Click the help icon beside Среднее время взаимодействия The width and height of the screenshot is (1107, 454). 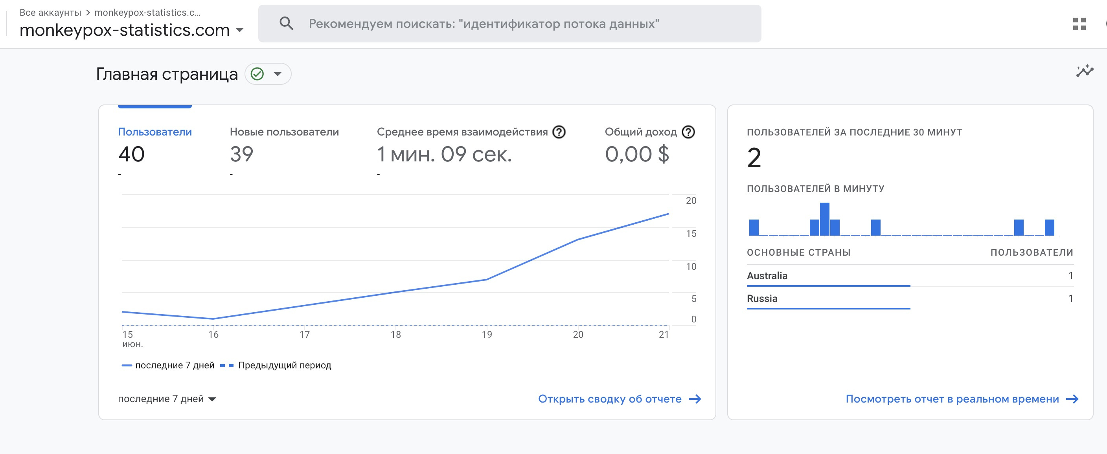[x=559, y=132]
